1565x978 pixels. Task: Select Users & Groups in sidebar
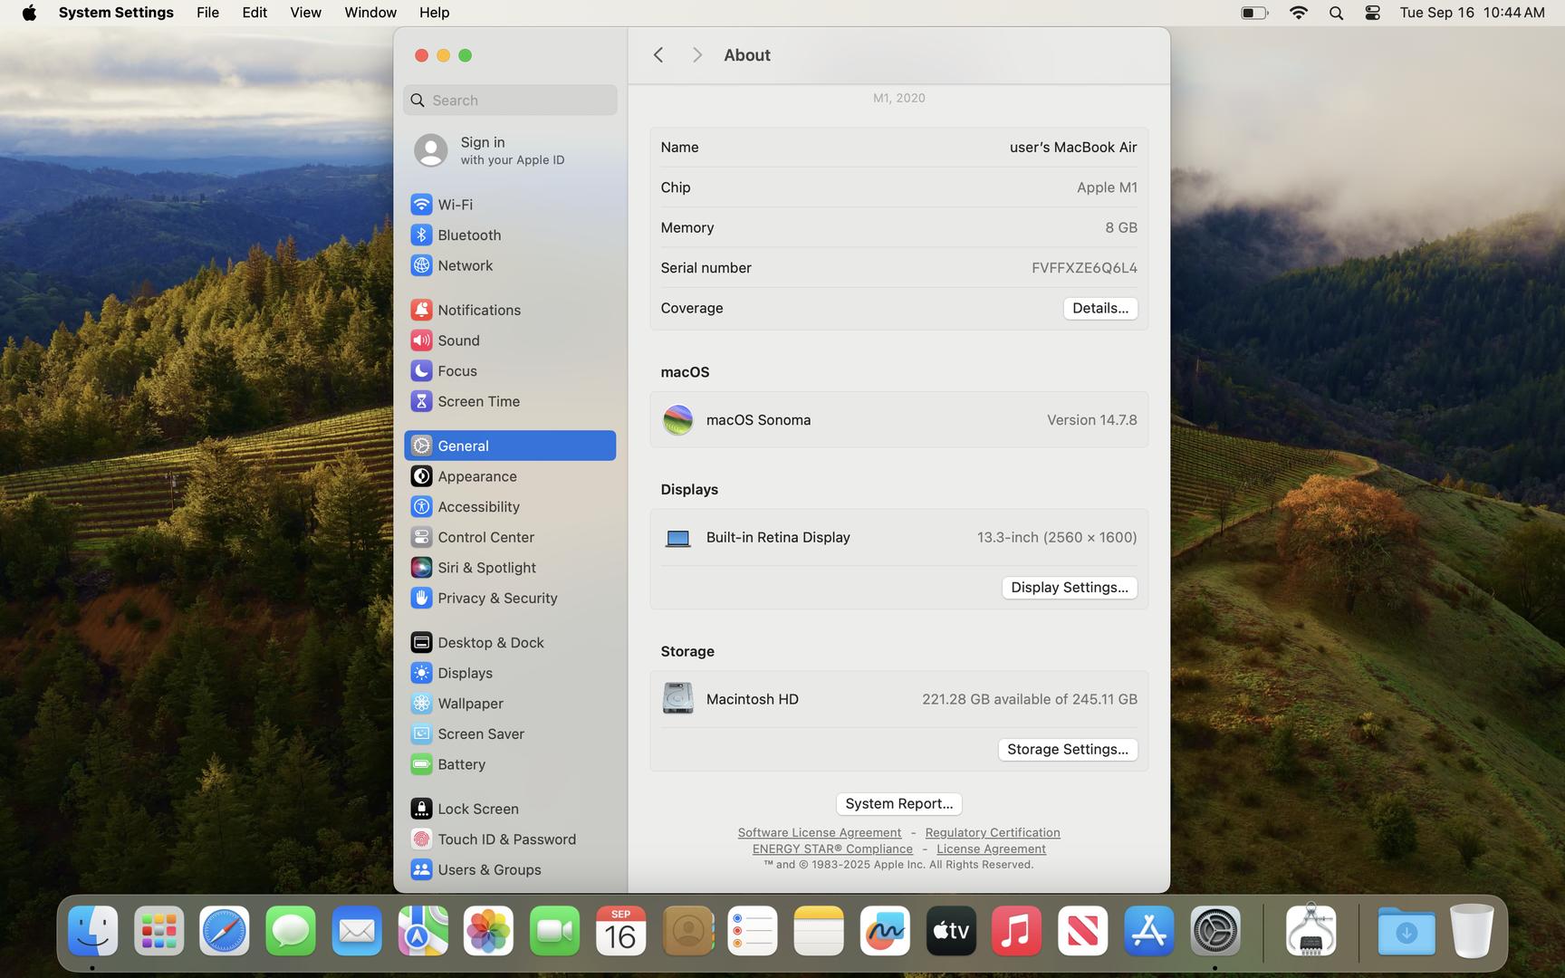(x=510, y=869)
